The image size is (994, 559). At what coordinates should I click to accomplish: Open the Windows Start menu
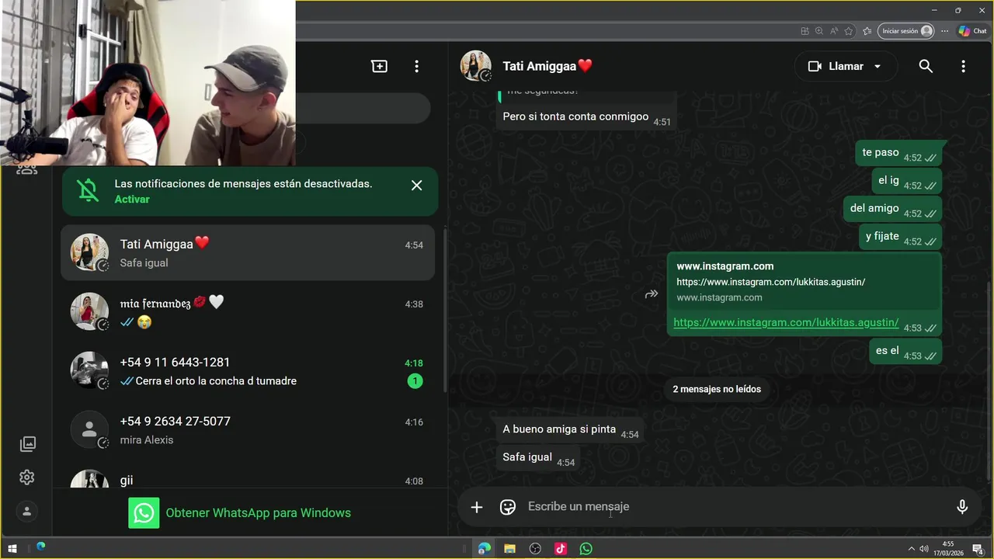(x=12, y=549)
